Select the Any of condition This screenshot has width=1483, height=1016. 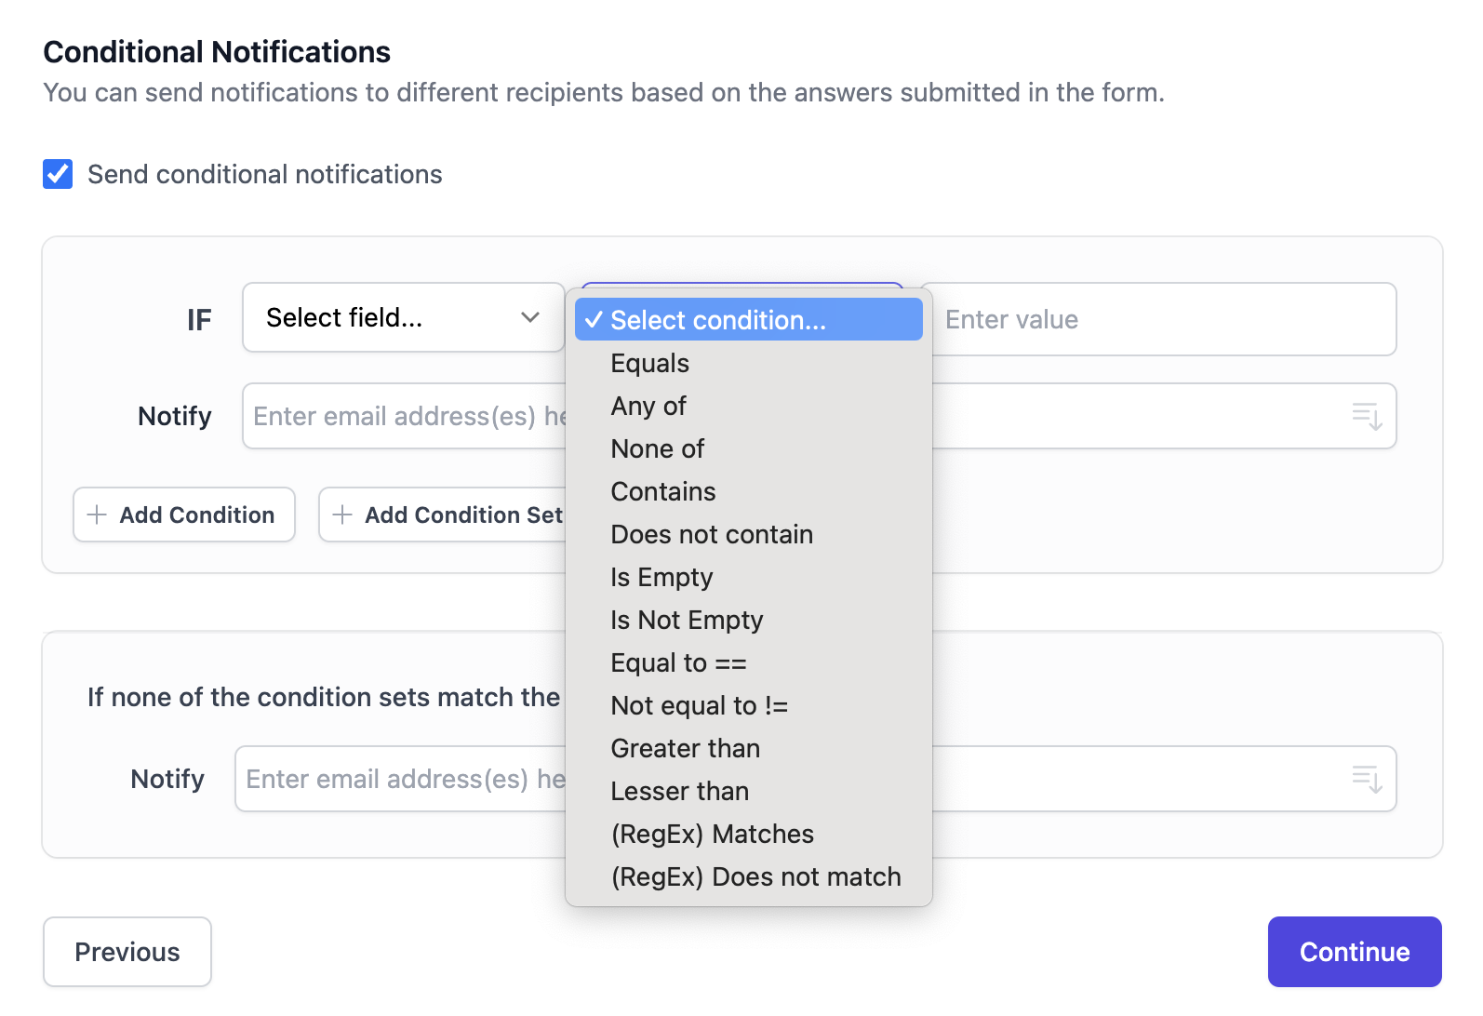tap(648, 407)
